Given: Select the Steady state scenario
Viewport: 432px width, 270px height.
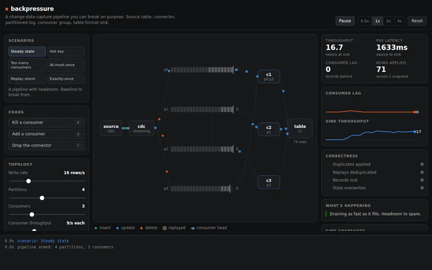Looking at the screenshot, I should tap(27, 51).
